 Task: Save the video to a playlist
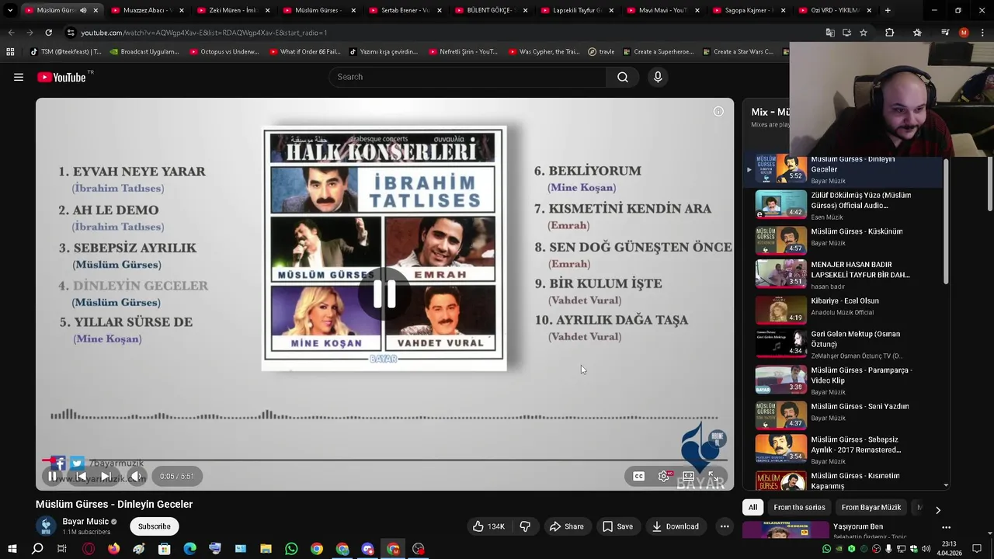click(x=617, y=526)
